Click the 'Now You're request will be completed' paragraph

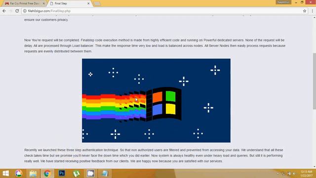pyautogui.click(x=155, y=45)
